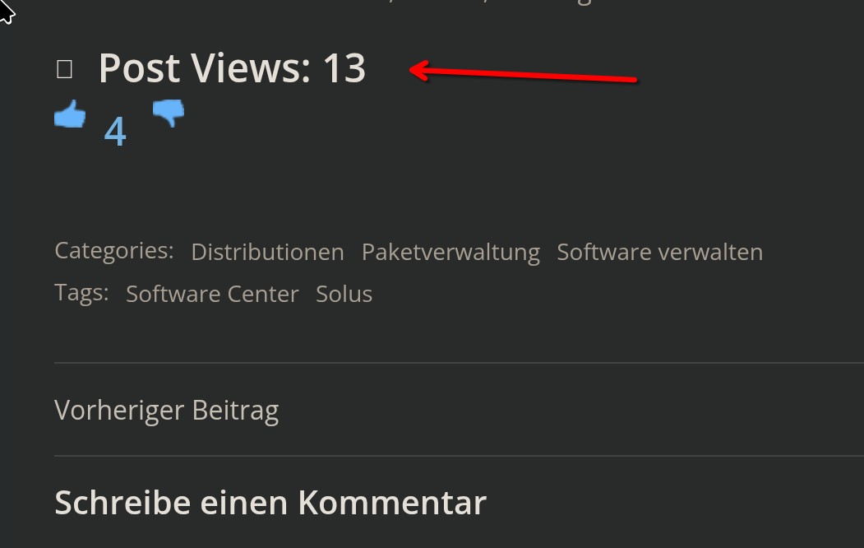Open the Software Center tag
Viewport: 864px width, 548px height.
pos(212,294)
